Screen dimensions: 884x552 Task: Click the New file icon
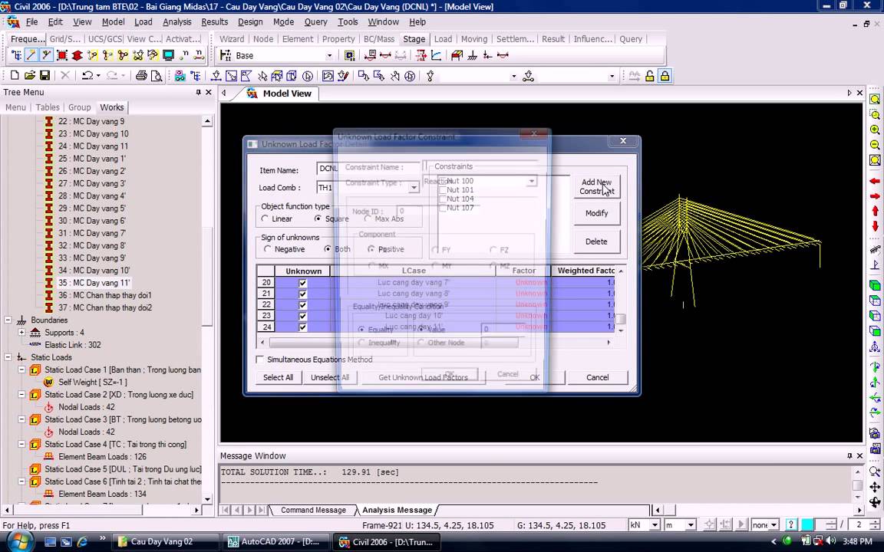tap(15, 75)
